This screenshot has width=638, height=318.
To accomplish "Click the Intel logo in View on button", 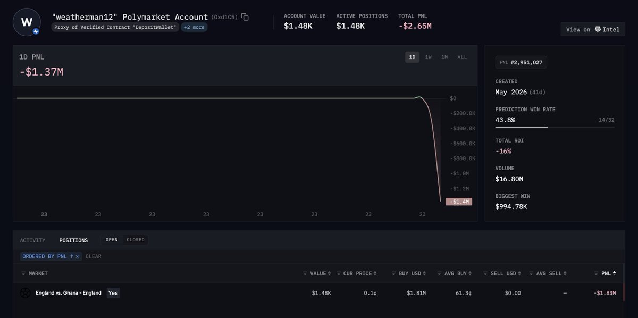I will click(x=598, y=29).
